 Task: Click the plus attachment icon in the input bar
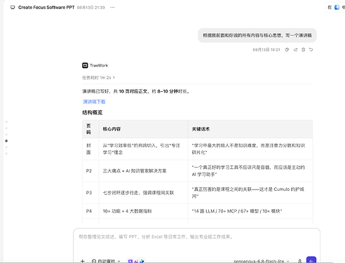tap(82, 261)
